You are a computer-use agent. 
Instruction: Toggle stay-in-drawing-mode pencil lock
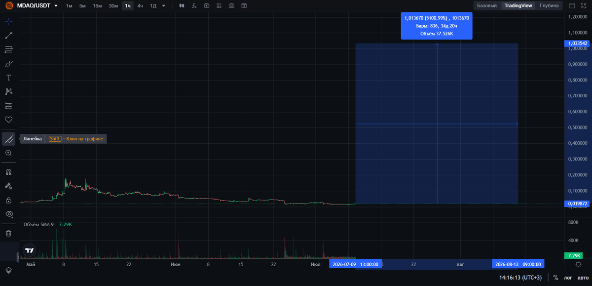8,186
